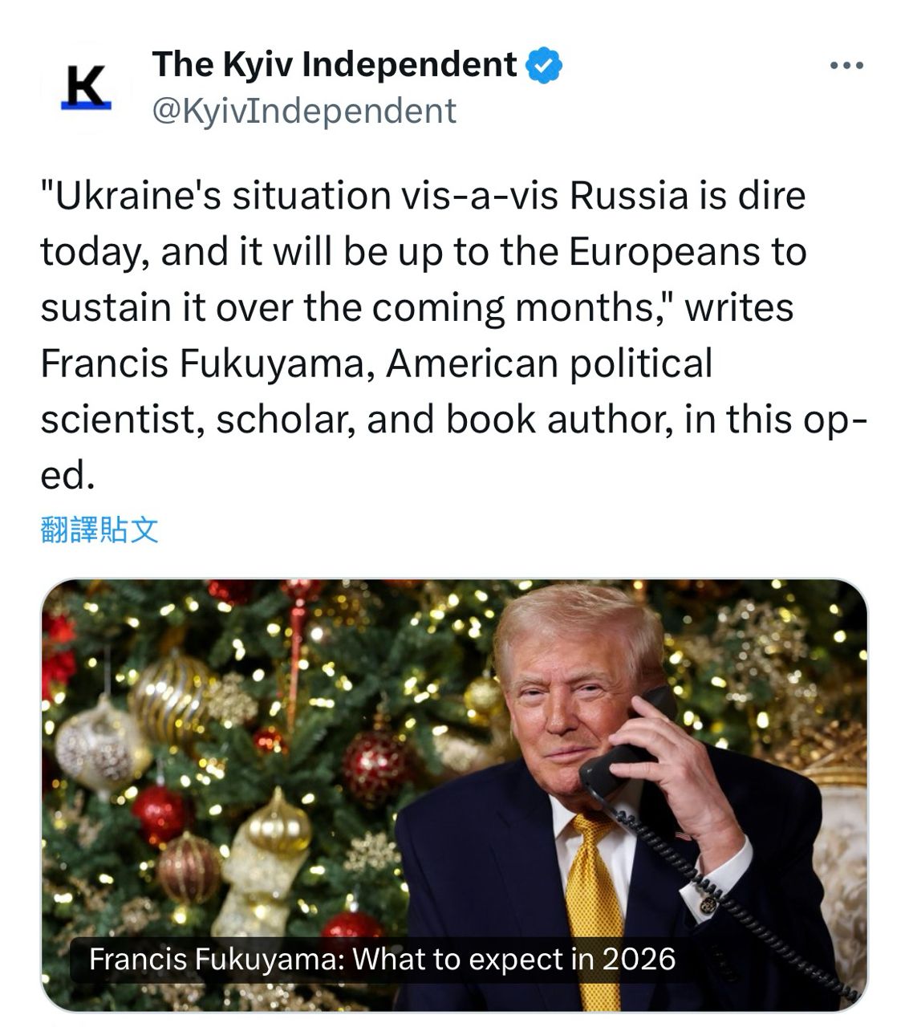This screenshot has height=1027, width=909.
Task: Click the gold striped ornament on the tree
Action: (x=170, y=699)
